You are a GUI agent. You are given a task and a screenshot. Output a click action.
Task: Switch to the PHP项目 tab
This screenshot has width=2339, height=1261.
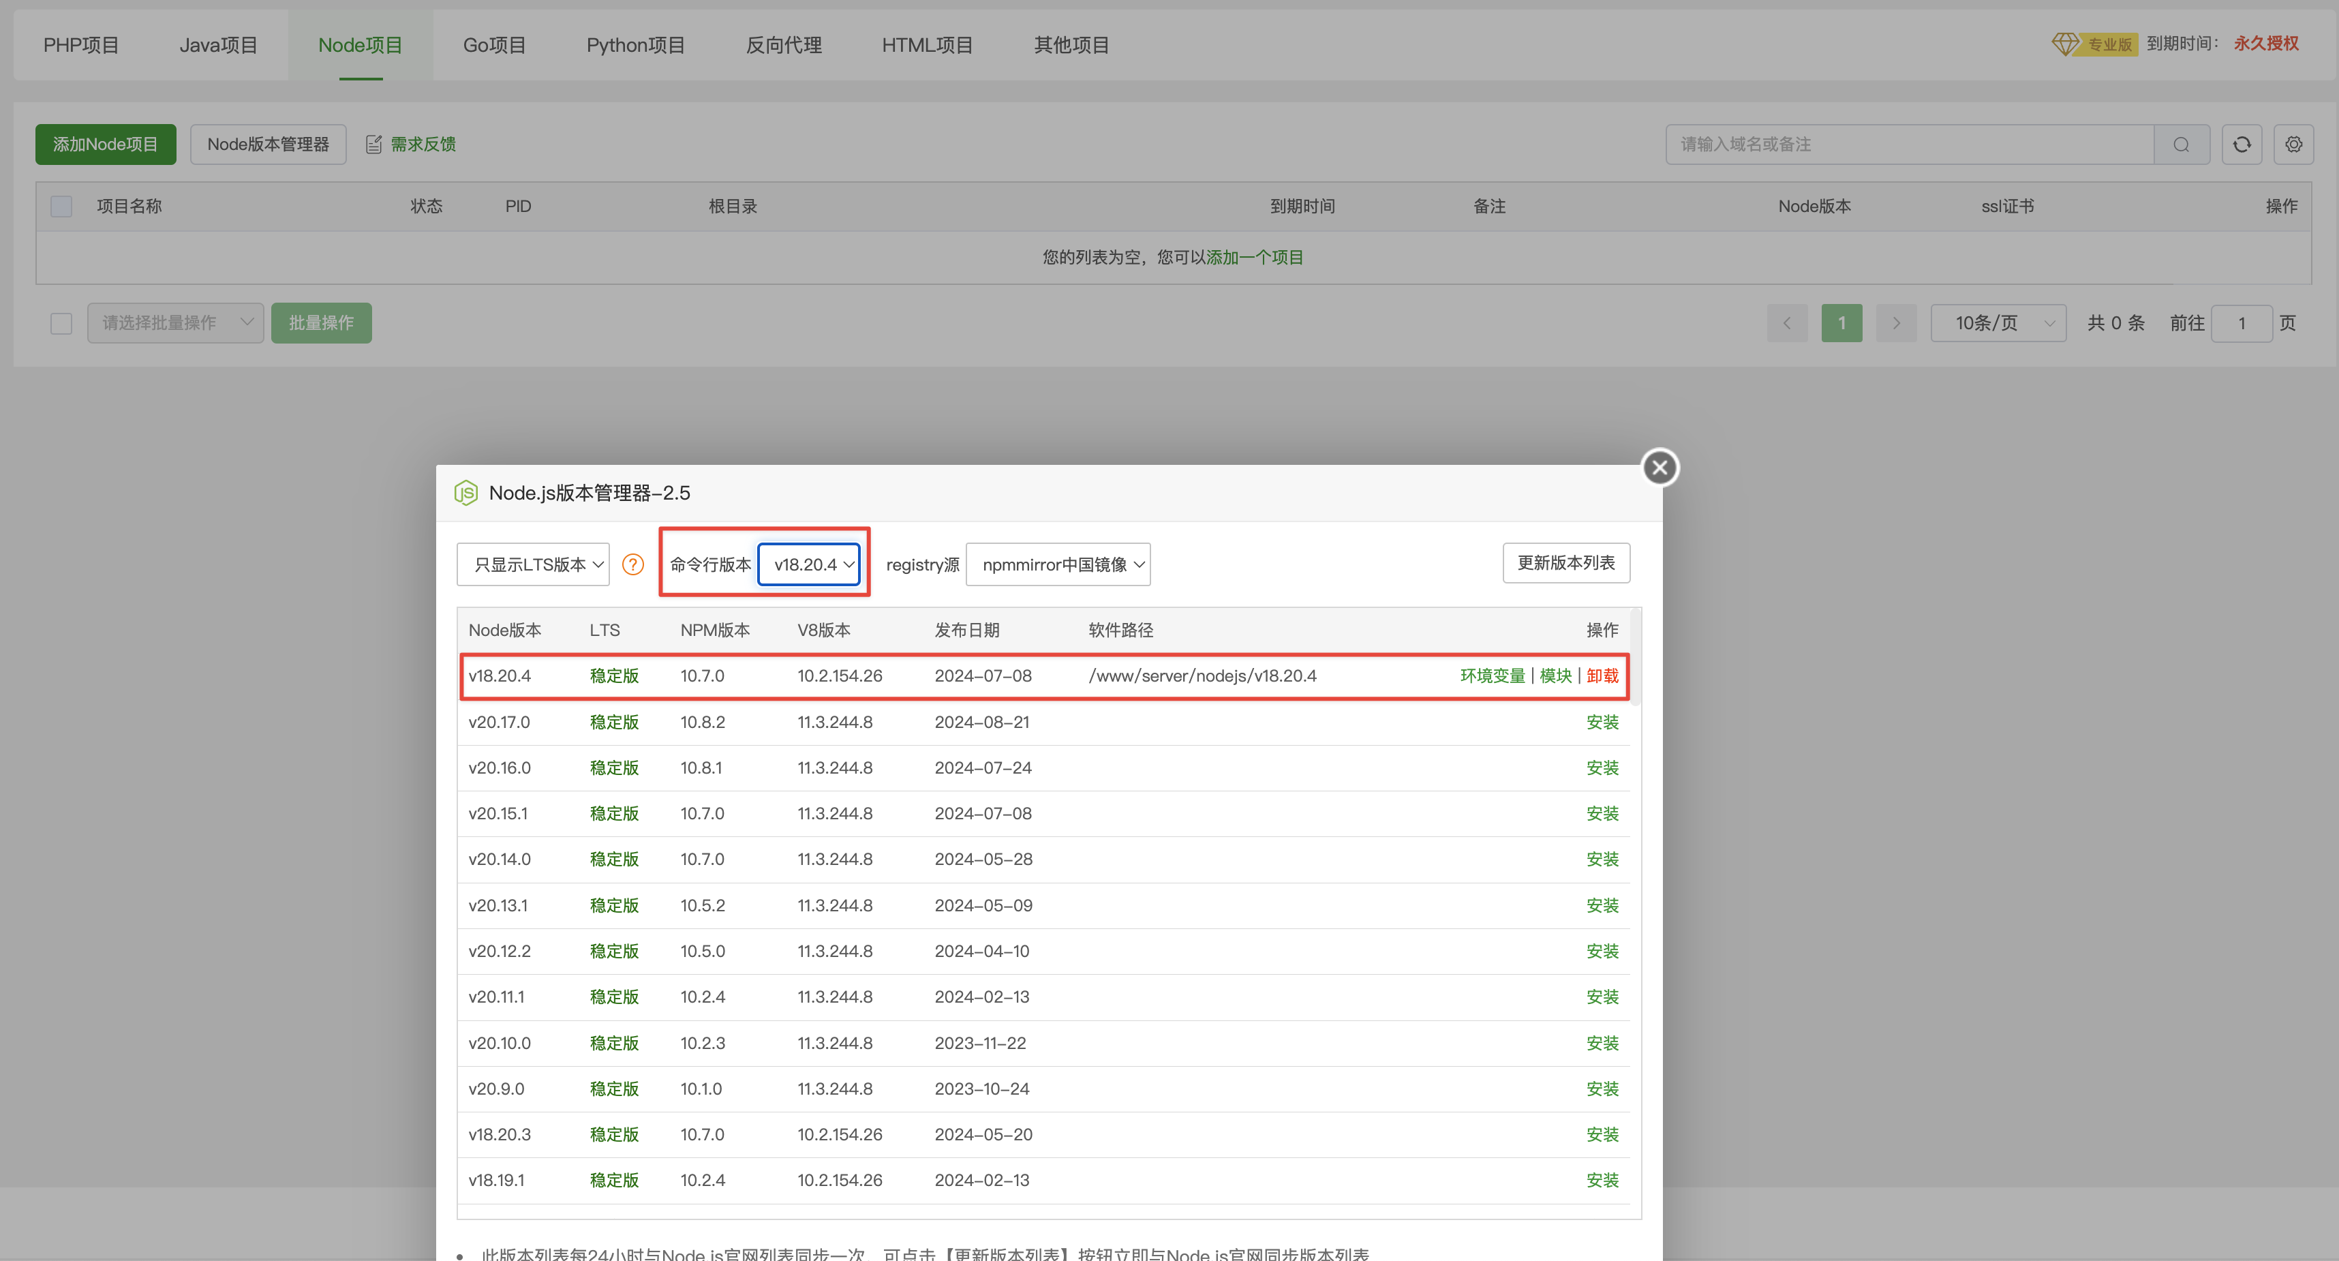tap(81, 44)
